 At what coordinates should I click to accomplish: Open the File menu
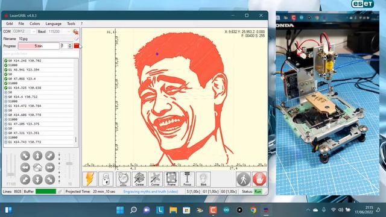(x=21, y=24)
